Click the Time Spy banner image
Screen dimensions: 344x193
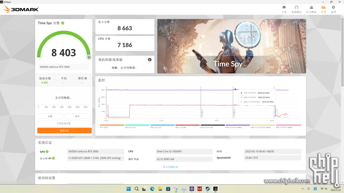click(x=231, y=46)
